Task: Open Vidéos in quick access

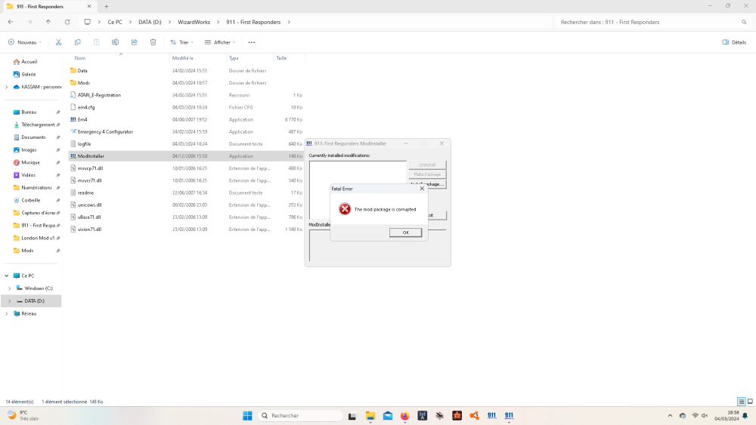Action: click(29, 175)
